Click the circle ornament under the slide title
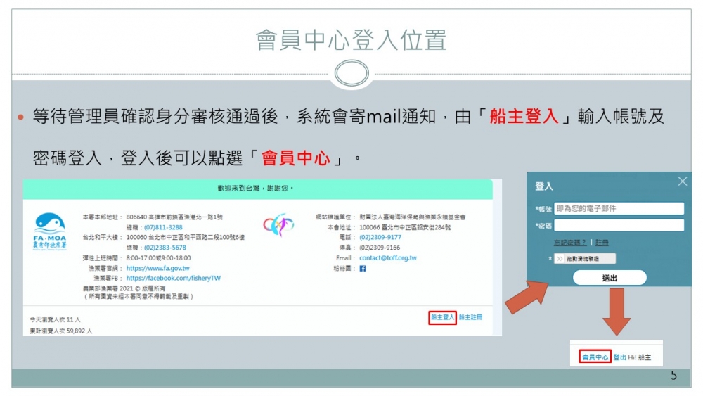Screen dimensions: 703x396 pos(351,74)
